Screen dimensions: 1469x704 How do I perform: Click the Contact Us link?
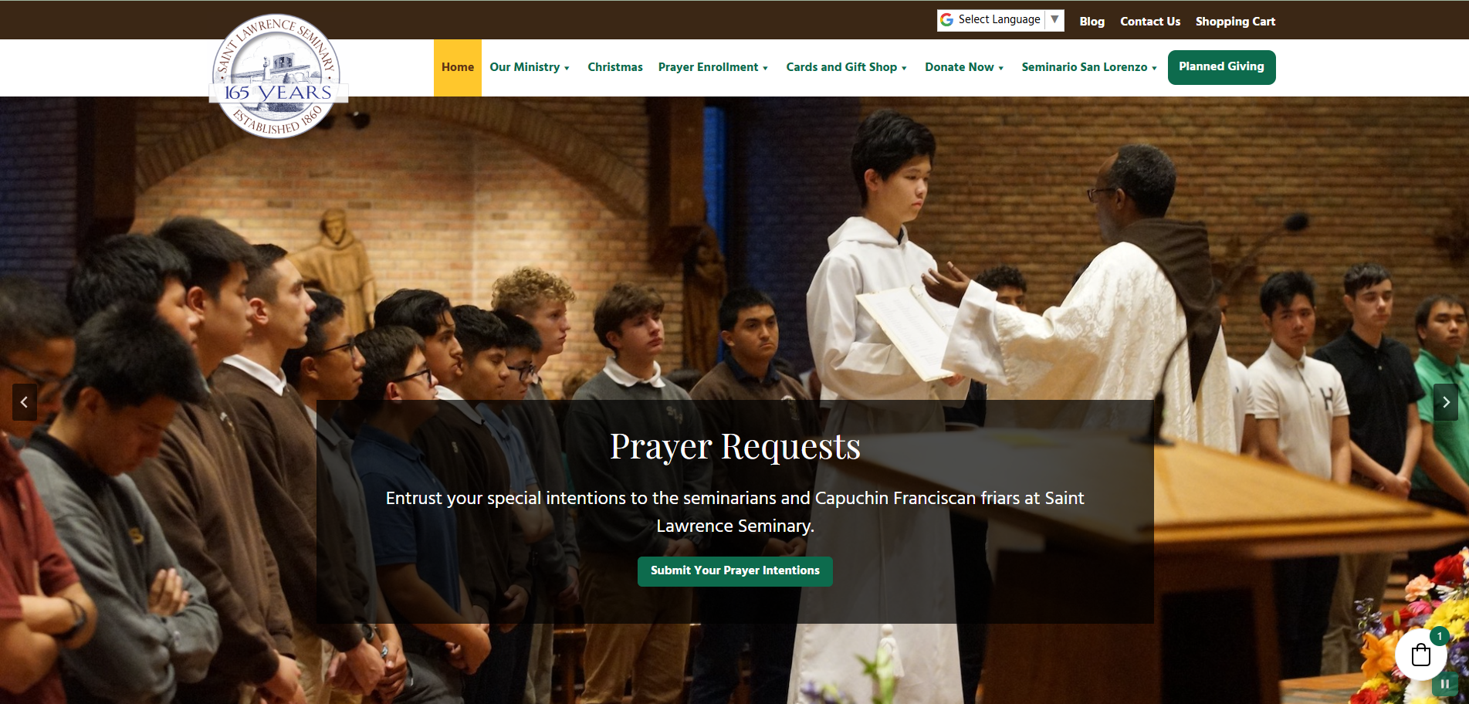point(1149,22)
